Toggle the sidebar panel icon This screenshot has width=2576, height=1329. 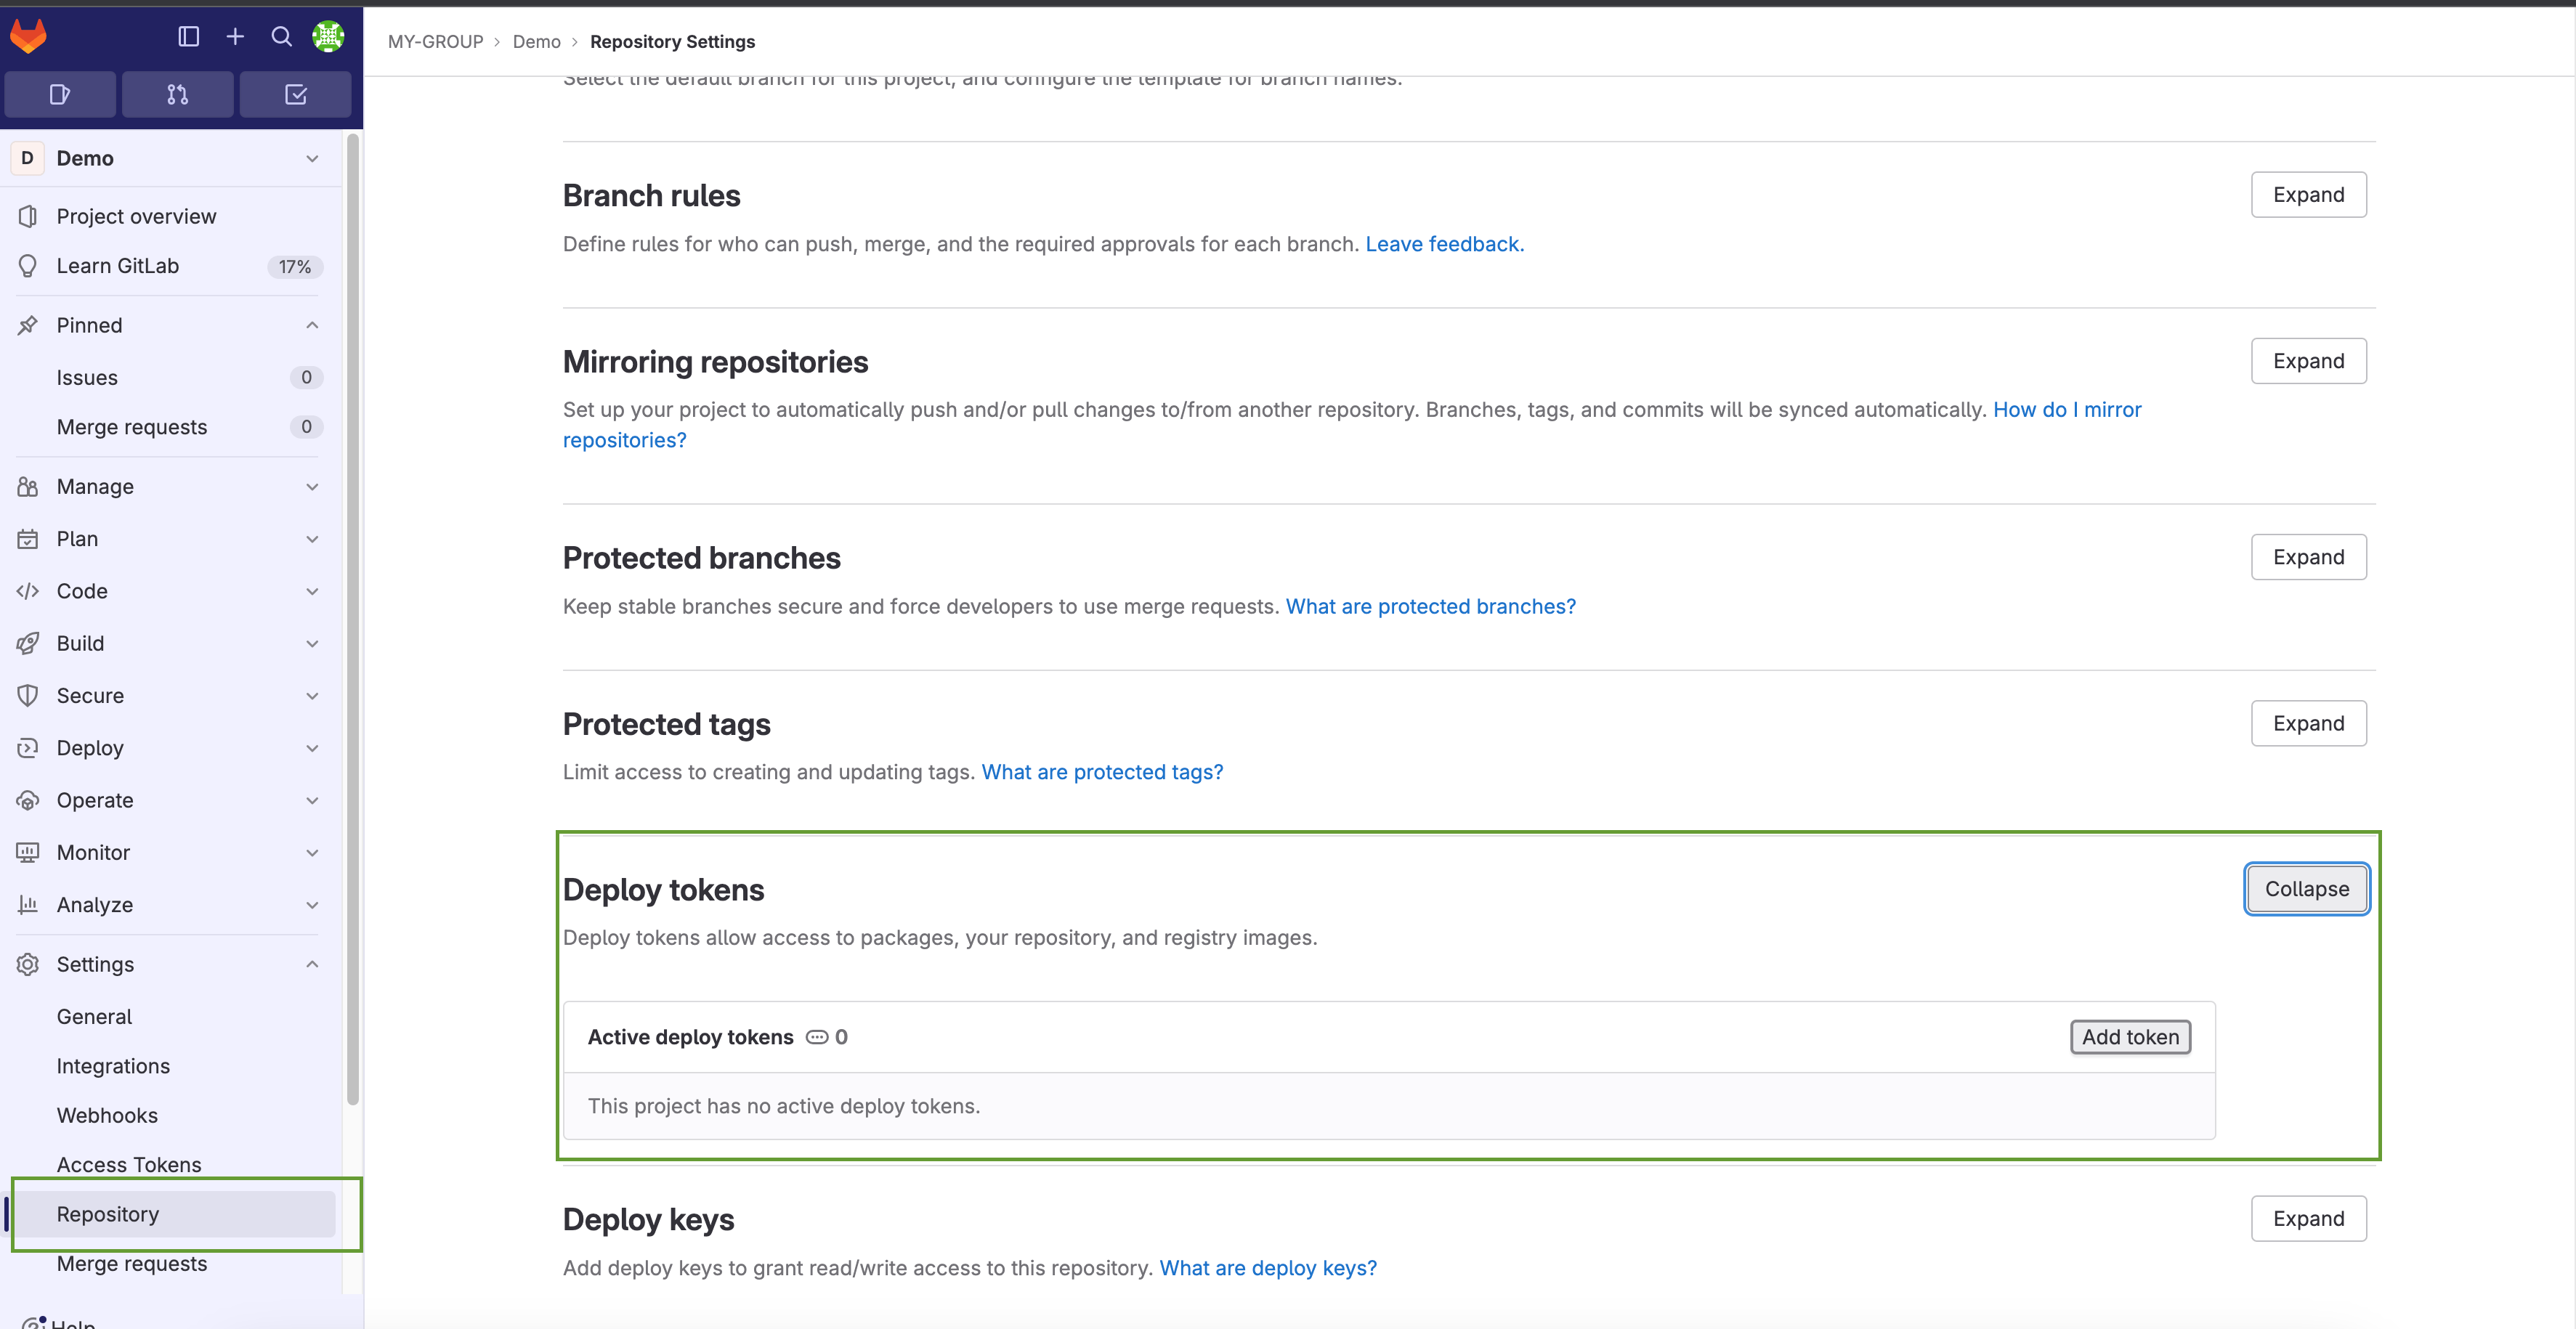click(x=188, y=36)
